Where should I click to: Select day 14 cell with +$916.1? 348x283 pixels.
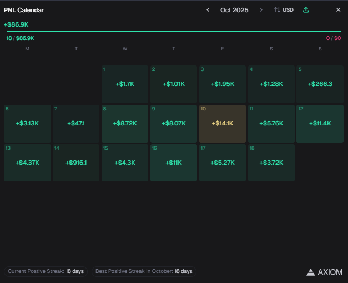click(76, 163)
